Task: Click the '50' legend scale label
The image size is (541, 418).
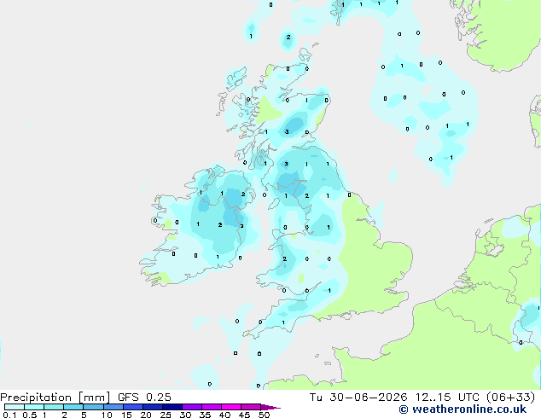Action: click(x=265, y=415)
